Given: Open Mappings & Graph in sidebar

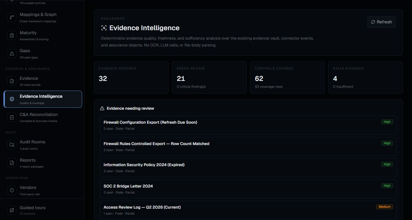Looking at the screenshot, I should click(43, 17).
